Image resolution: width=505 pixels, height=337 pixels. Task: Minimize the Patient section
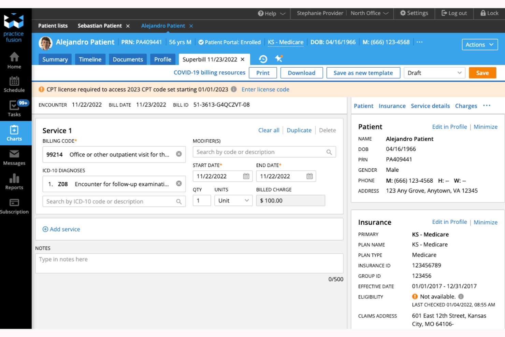pyautogui.click(x=486, y=127)
